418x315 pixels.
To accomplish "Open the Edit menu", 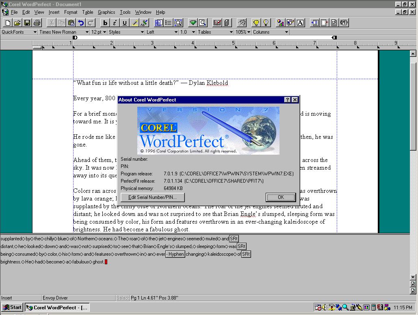I will pos(26,12).
